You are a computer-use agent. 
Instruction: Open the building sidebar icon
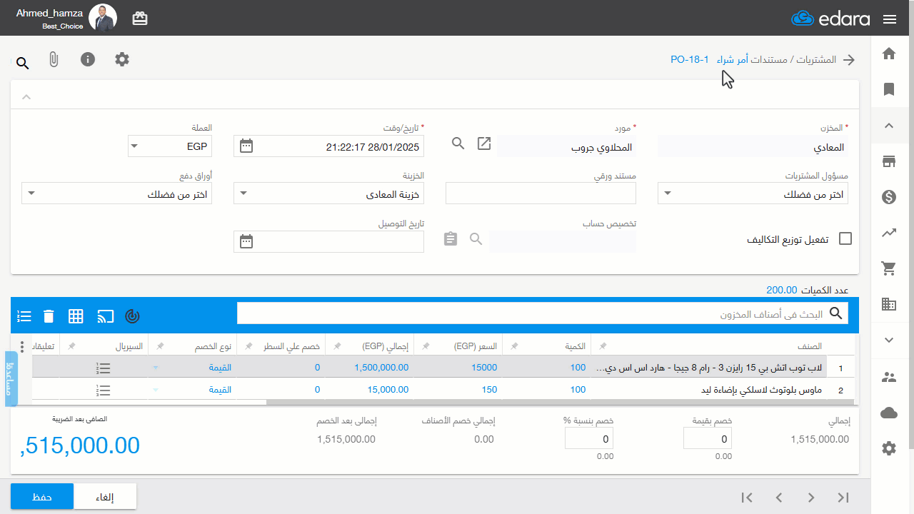tap(889, 304)
